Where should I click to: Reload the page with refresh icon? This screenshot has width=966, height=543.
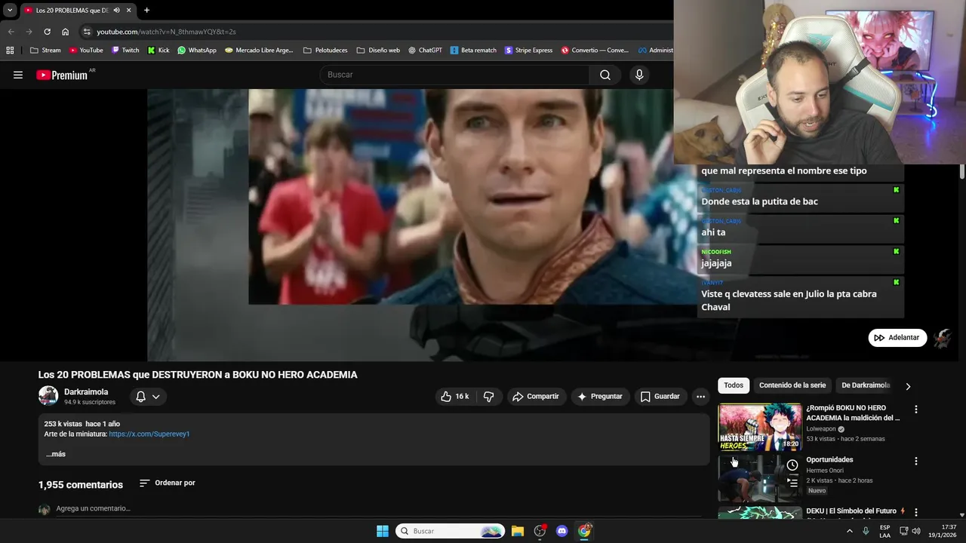47,32
